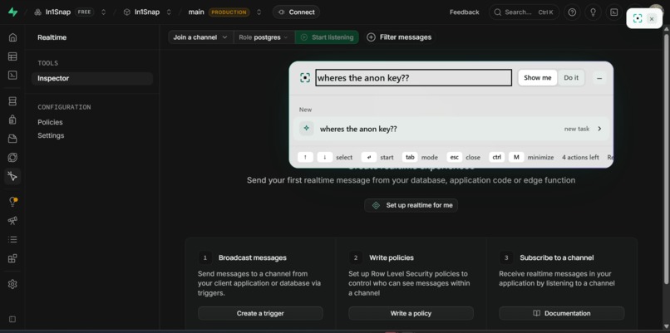Open Settings under Configuration
Image resolution: width=670 pixels, height=333 pixels.
coord(51,135)
